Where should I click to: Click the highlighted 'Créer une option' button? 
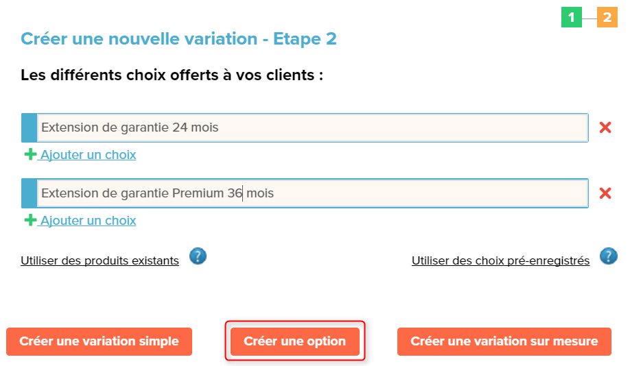click(x=295, y=341)
